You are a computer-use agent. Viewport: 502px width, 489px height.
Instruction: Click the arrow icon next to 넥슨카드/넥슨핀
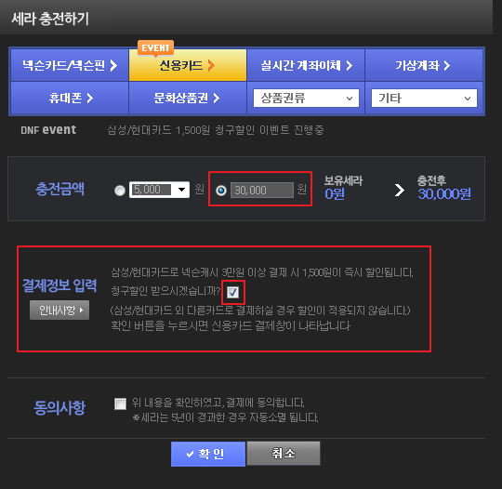tap(113, 66)
